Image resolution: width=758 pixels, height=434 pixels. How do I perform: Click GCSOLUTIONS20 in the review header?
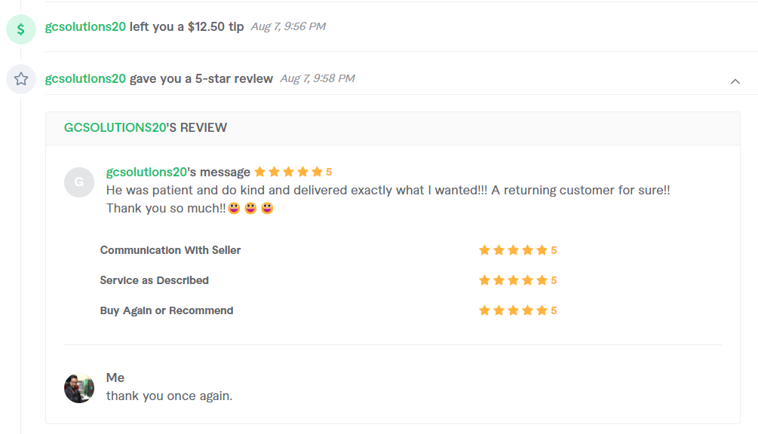[x=115, y=127]
